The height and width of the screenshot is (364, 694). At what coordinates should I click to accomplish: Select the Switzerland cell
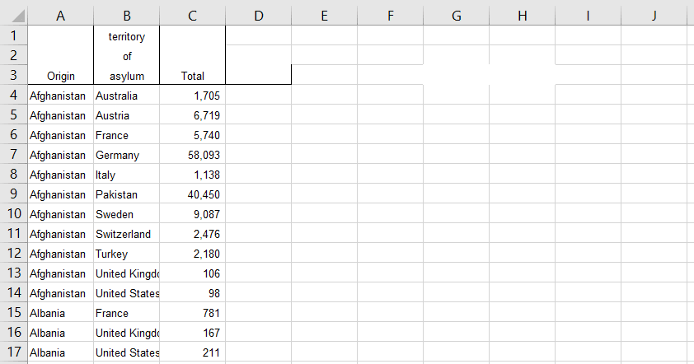pos(126,234)
